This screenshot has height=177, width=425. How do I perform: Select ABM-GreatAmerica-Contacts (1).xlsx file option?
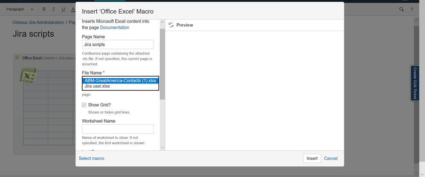pyautogui.click(x=121, y=81)
